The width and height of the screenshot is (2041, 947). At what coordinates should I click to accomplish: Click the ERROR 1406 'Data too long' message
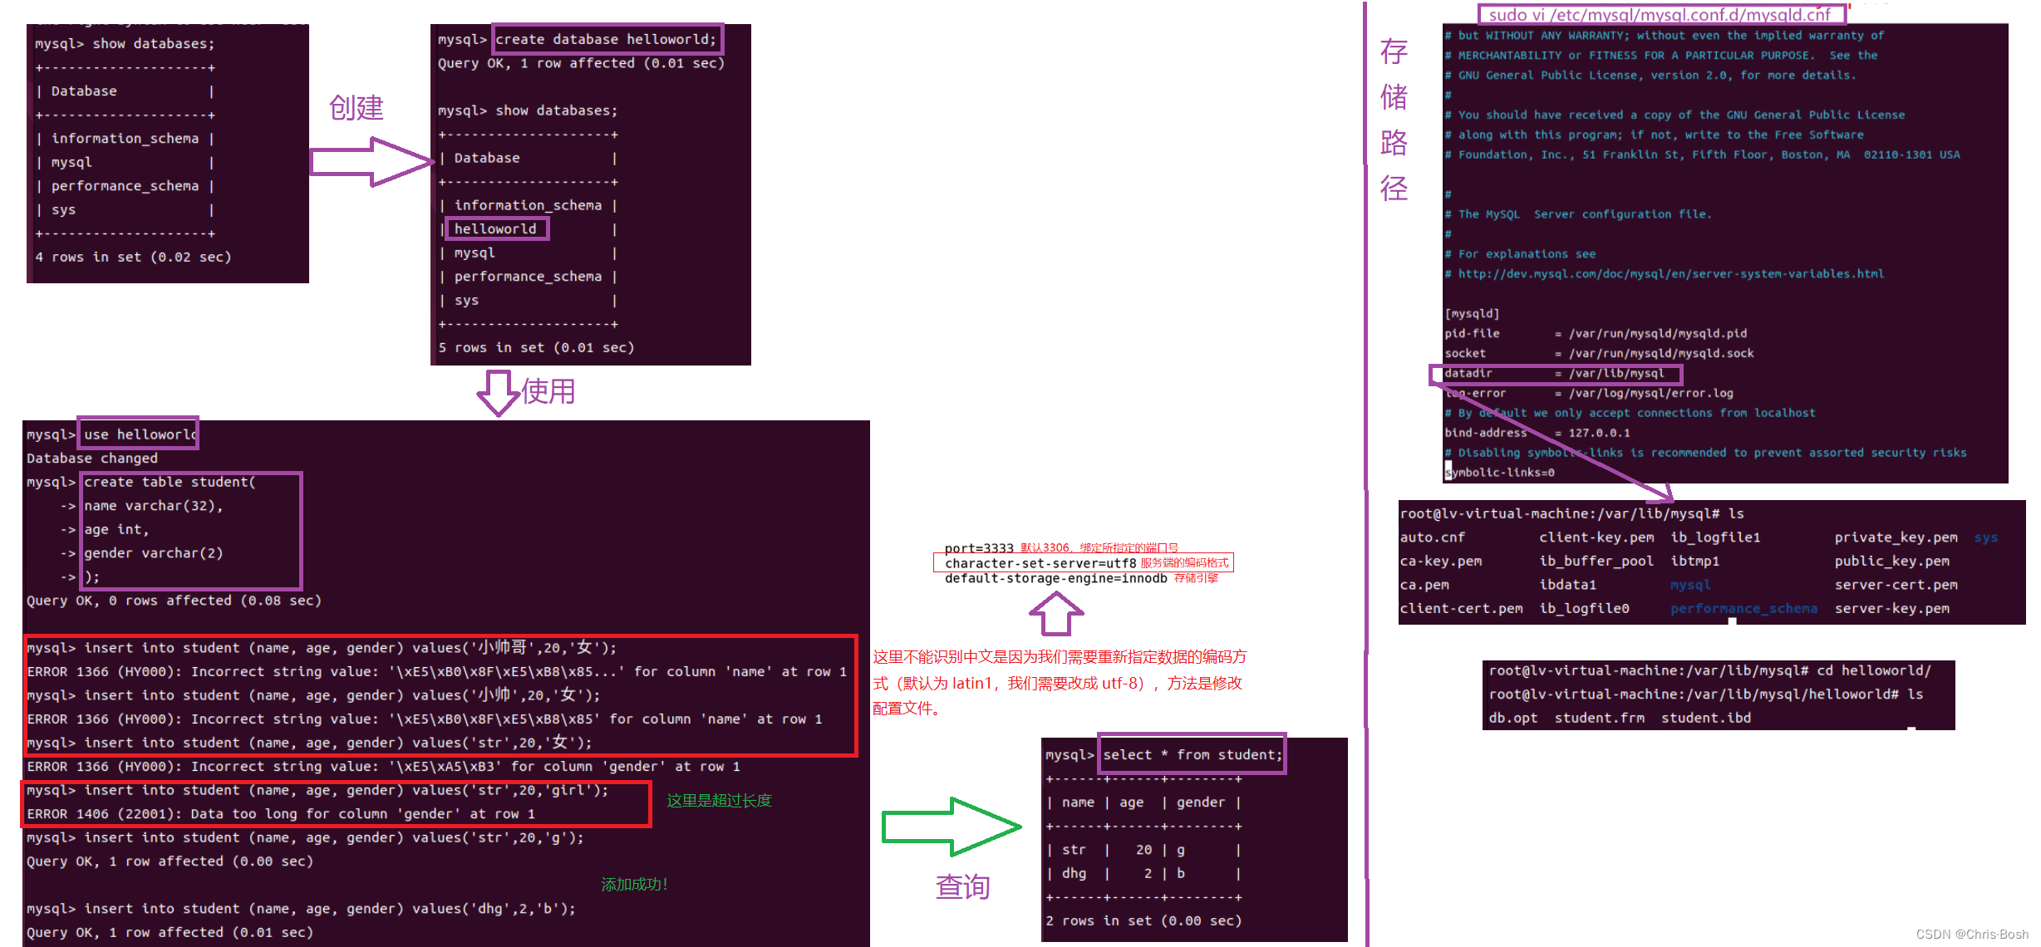tap(281, 814)
